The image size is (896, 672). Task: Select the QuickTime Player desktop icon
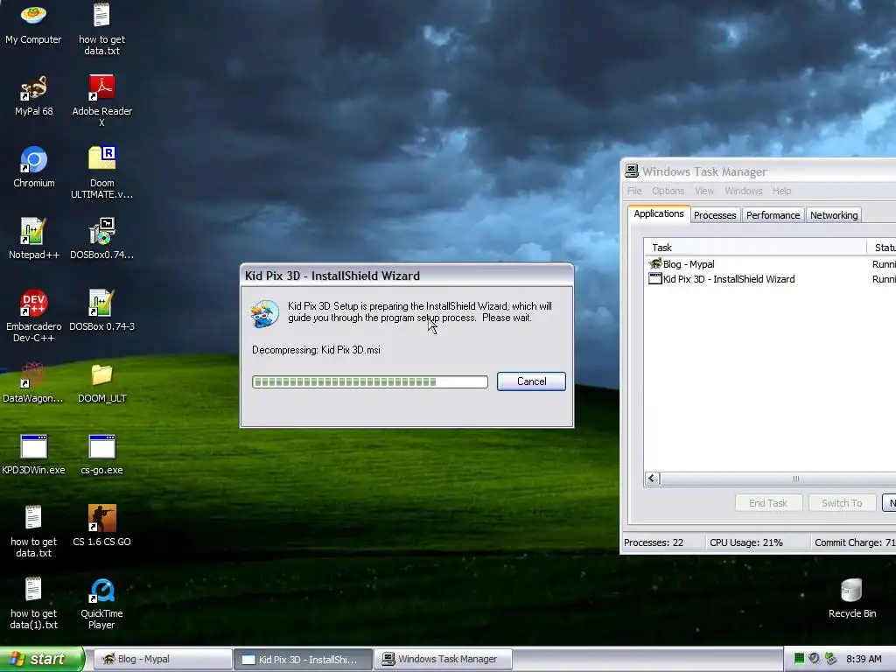pos(101,604)
